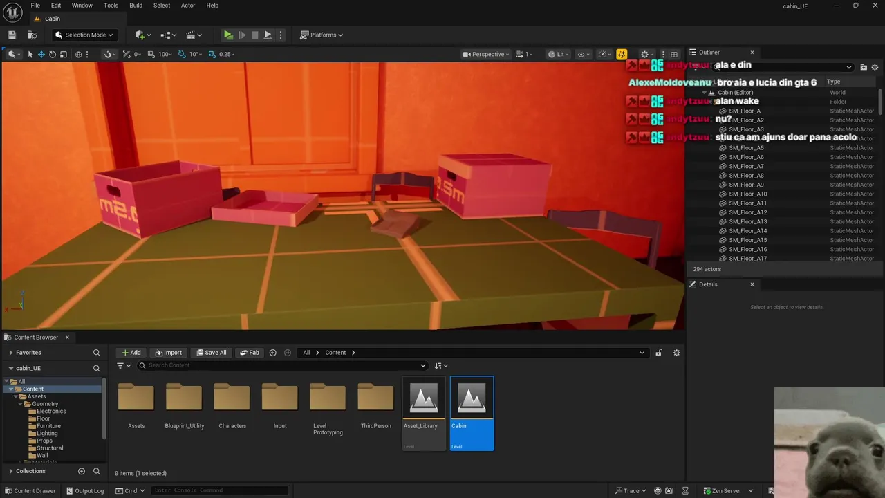
Task: Open the File menu
Action: [35, 6]
